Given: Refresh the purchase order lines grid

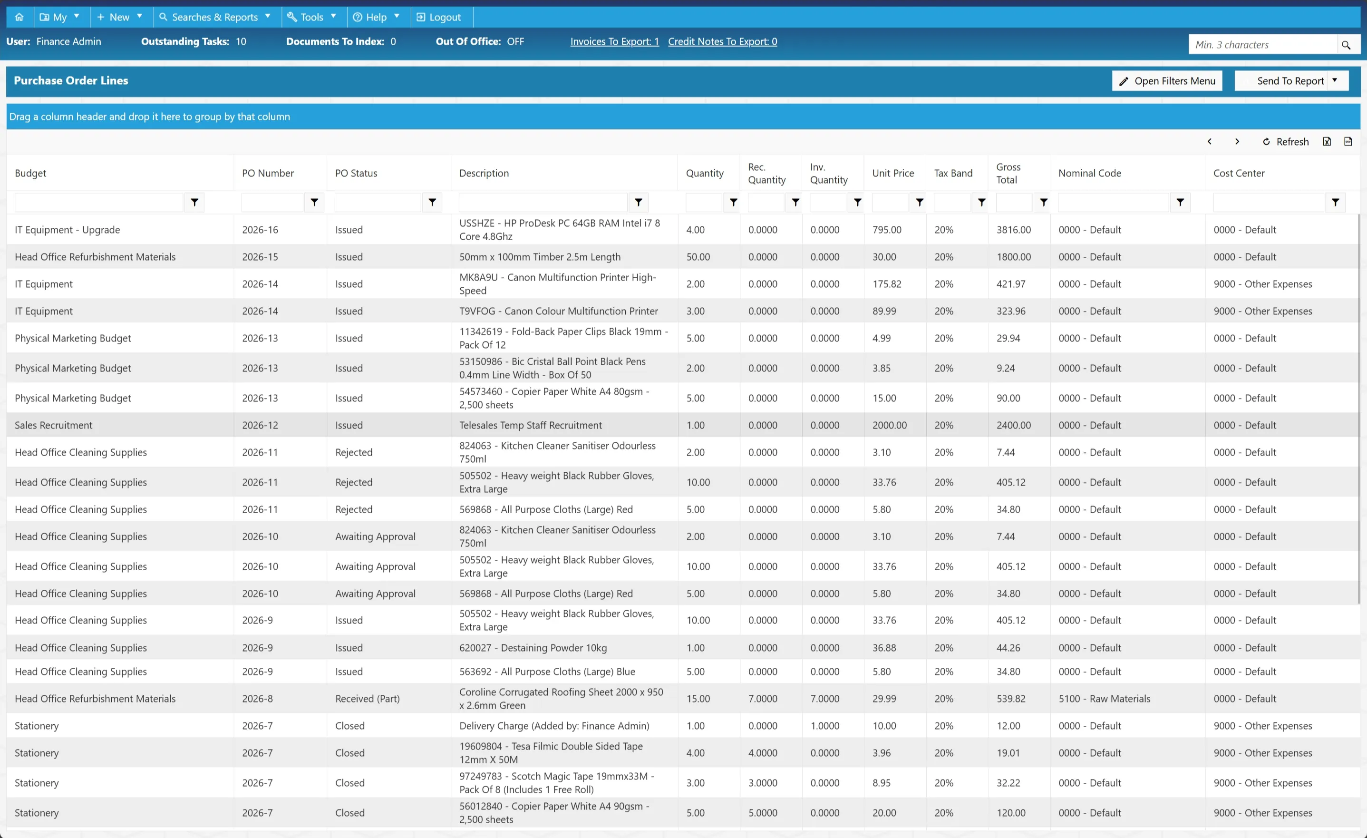Looking at the screenshot, I should [1286, 142].
